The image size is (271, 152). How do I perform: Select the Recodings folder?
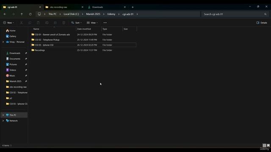[x=83, y=50]
